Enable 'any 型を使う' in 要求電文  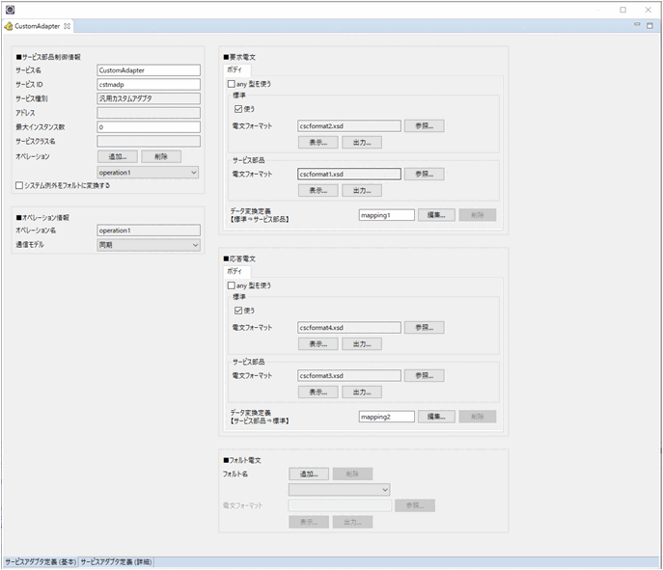[230, 84]
